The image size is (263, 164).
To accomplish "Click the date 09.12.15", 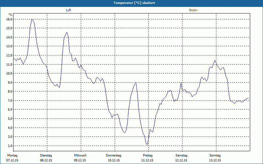I will 80,160.
